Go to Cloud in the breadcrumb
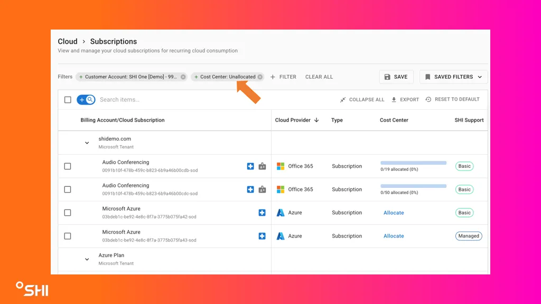Image resolution: width=541 pixels, height=304 pixels. pos(68,41)
